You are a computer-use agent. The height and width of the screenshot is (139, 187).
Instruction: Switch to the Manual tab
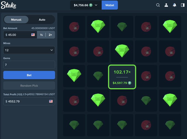click(x=16, y=20)
